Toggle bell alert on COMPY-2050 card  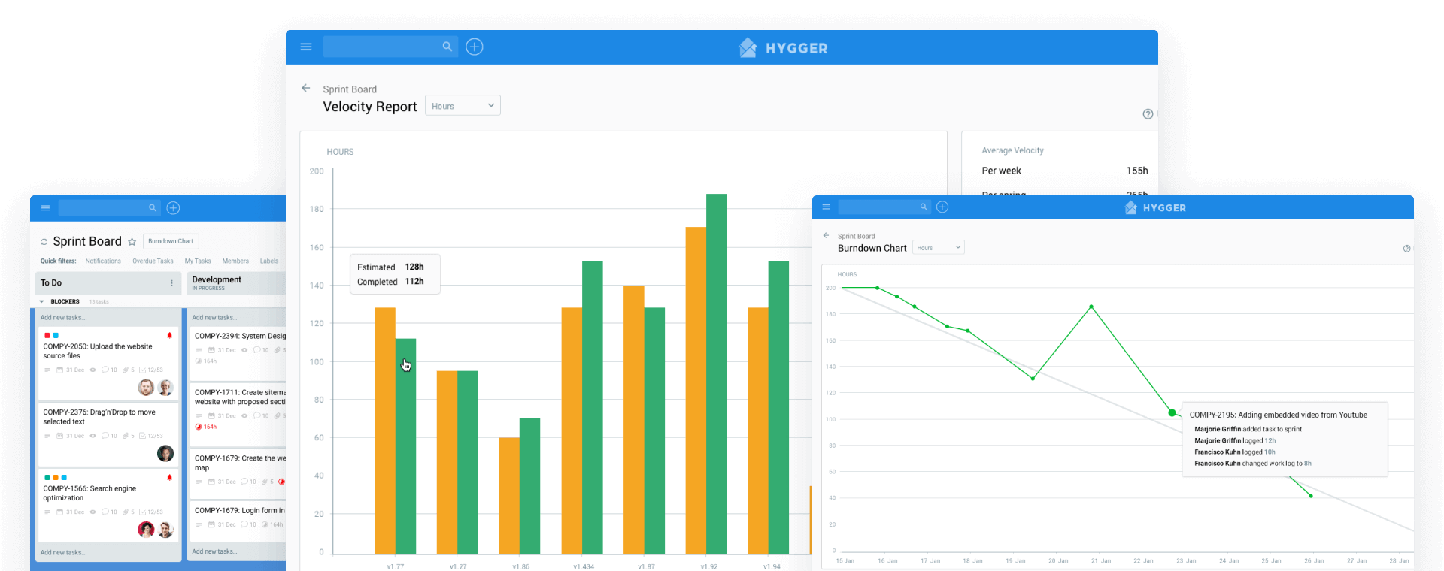tap(170, 335)
